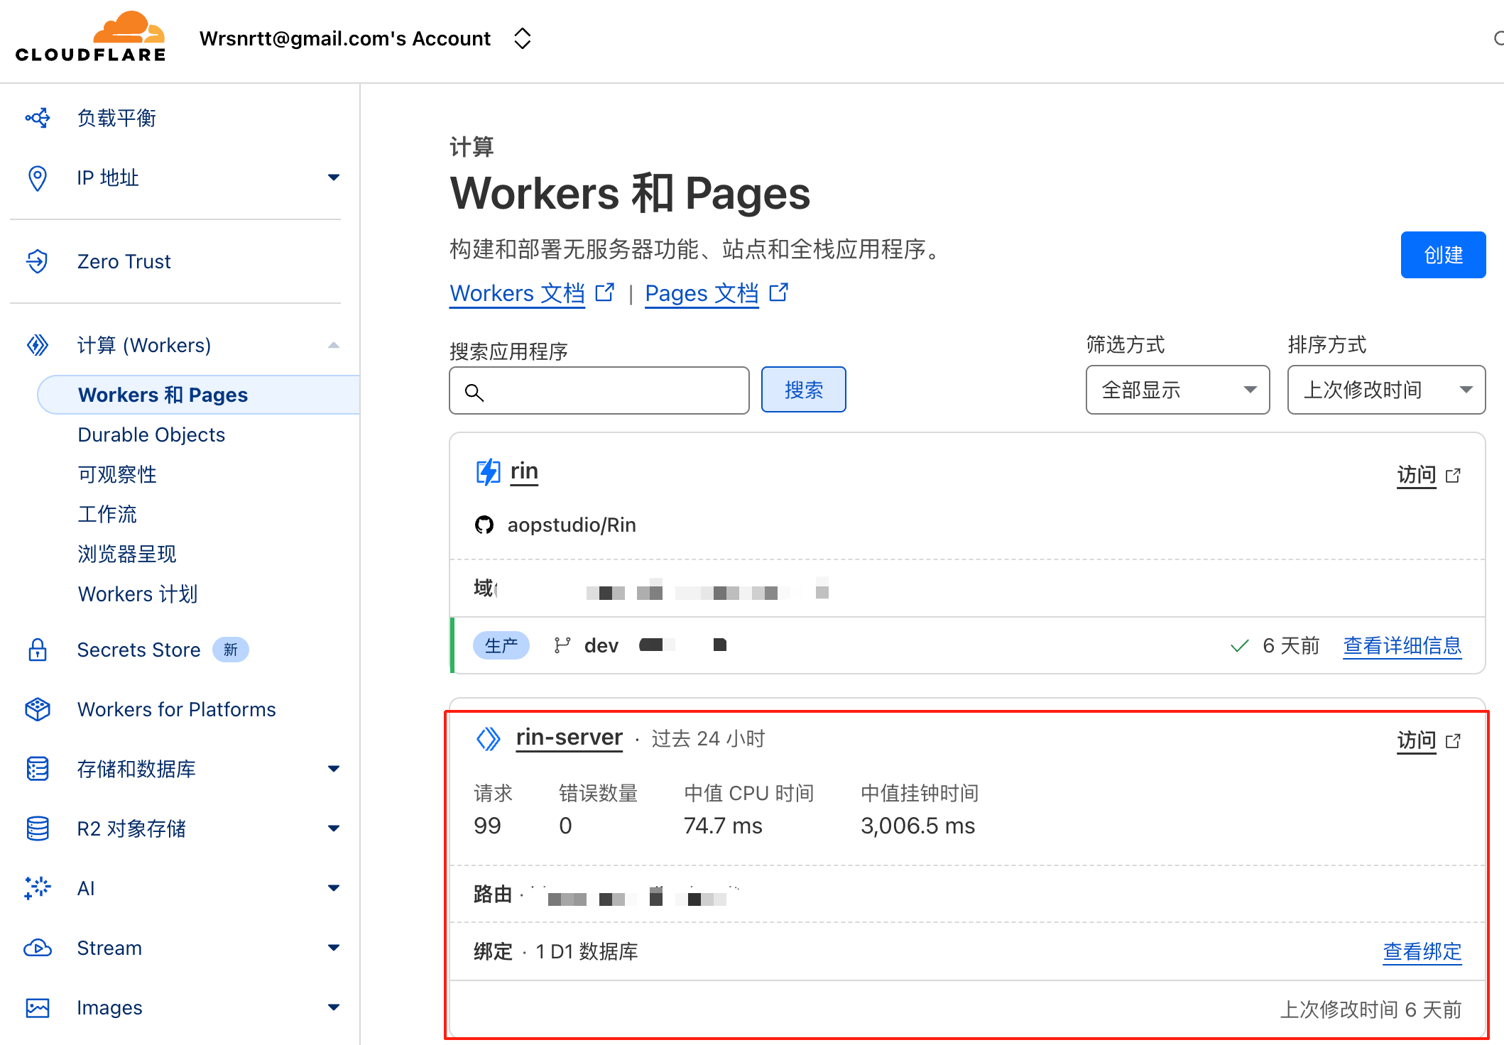Click the 计算 (Workers) diamond icon
The width and height of the screenshot is (1504, 1045).
coord(38,345)
